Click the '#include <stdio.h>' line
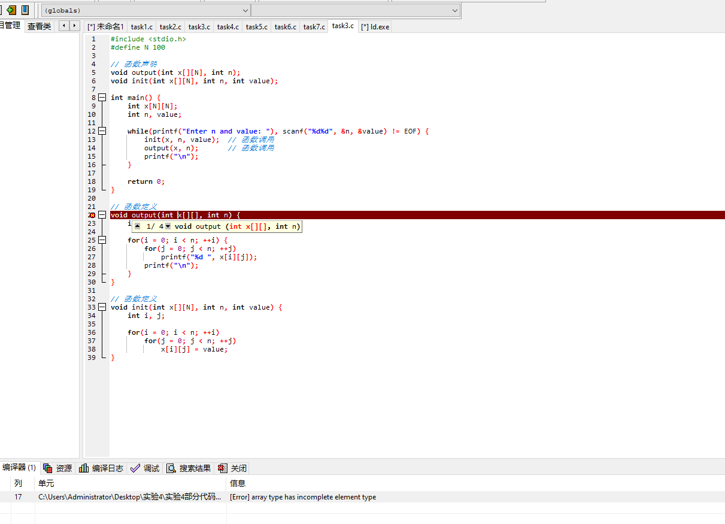This screenshot has width=725, height=524. (148, 39)
